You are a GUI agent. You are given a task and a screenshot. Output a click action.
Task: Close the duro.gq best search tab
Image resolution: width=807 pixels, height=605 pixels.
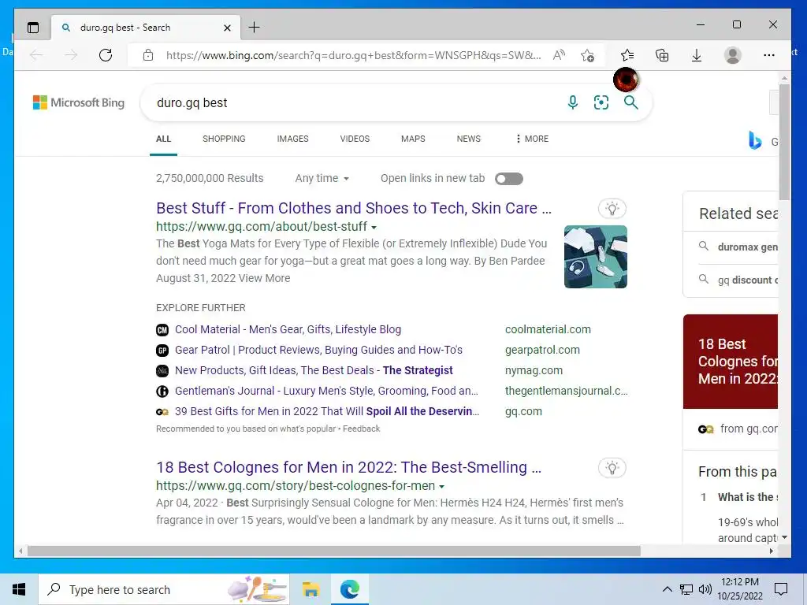pos(227,28)
